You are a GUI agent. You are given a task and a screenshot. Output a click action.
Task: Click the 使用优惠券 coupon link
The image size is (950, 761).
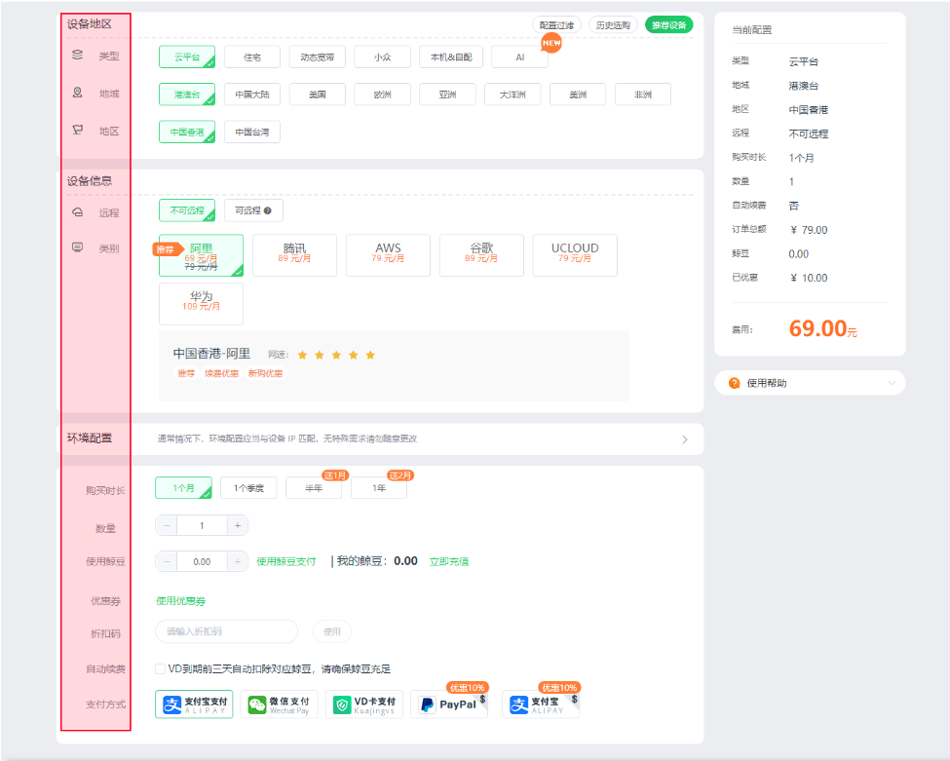180,601
